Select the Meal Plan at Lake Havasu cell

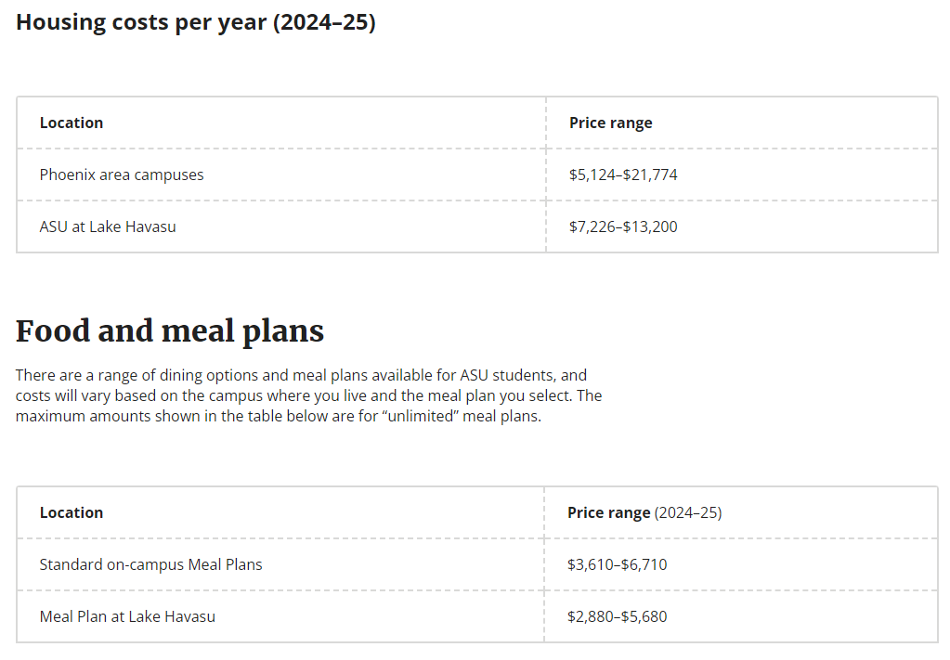[x=127, y=616]
